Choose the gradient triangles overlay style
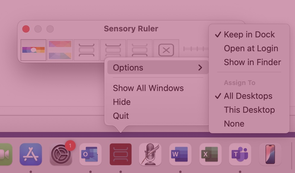Image resolution: width=295 pixels, height=173 pixels. (60, 50)
